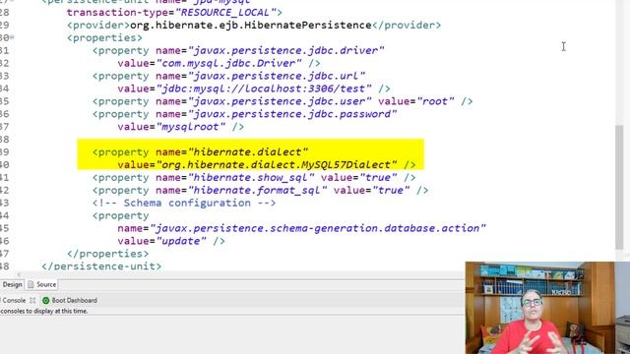Click the "com.mysql.jdbc.Driver" value
Screen dimensions: 630x354
[229, 63]
